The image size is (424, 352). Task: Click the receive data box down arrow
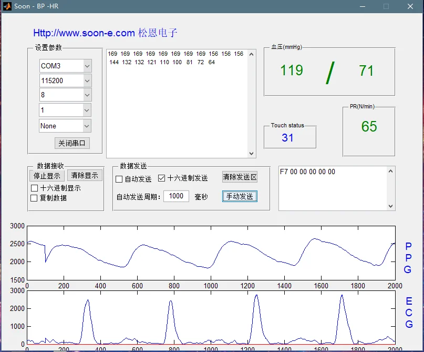[x=251, y=154]
